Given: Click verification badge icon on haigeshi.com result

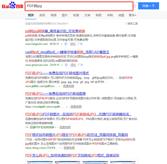Looking at the screenshot, I should point(66,44).
